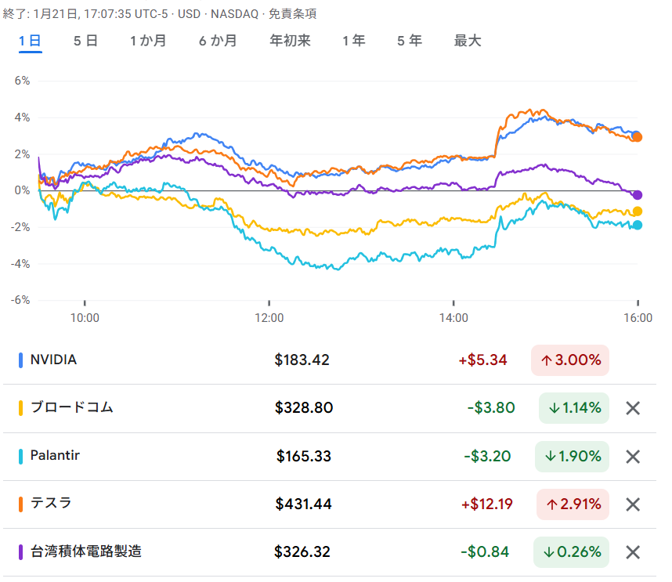The width and height of the screenshot is (672, 582).
Task: Select the 1日 time range tab
Action: coord(30,42)
